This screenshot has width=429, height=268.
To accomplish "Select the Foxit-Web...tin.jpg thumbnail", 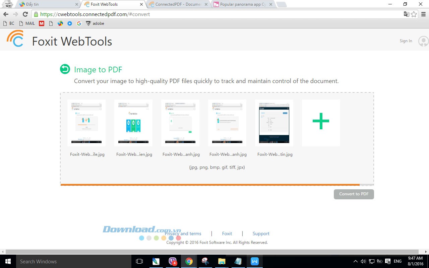I will [274, 123].
